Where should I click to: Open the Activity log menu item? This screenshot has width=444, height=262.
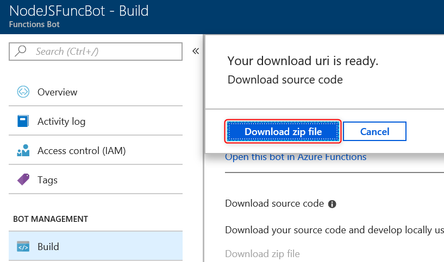click(61, 122)
